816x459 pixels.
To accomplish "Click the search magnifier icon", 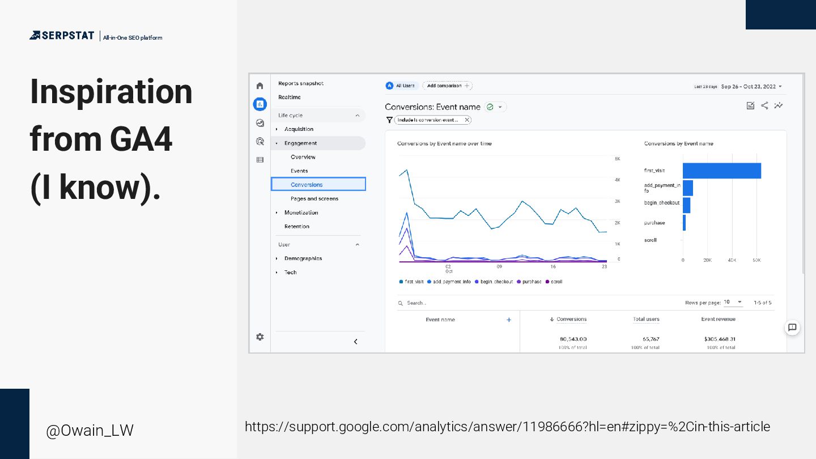I will coord(401,303).
